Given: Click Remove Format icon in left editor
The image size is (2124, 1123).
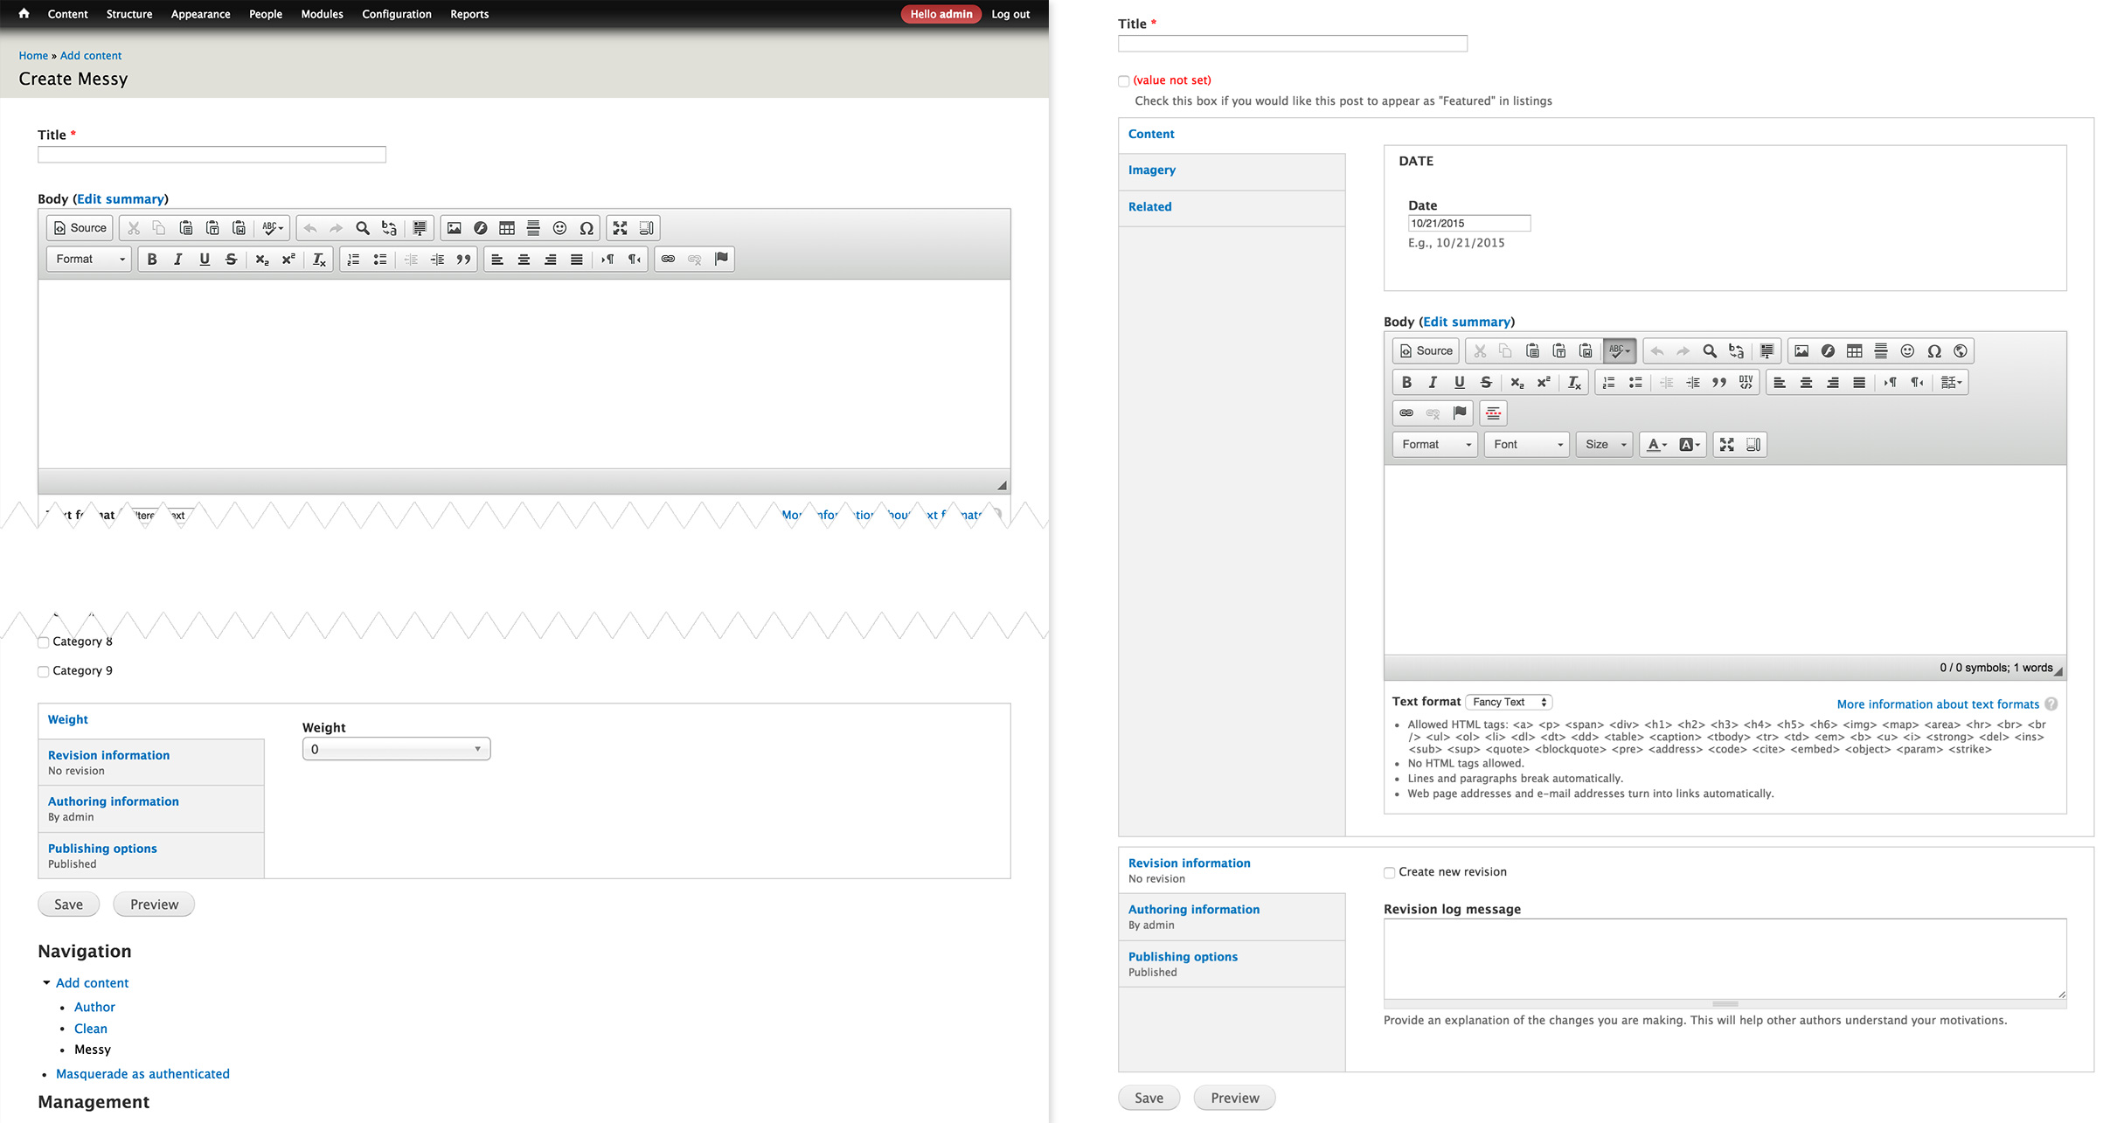Looking at the screenshot, I should point(319,260).
